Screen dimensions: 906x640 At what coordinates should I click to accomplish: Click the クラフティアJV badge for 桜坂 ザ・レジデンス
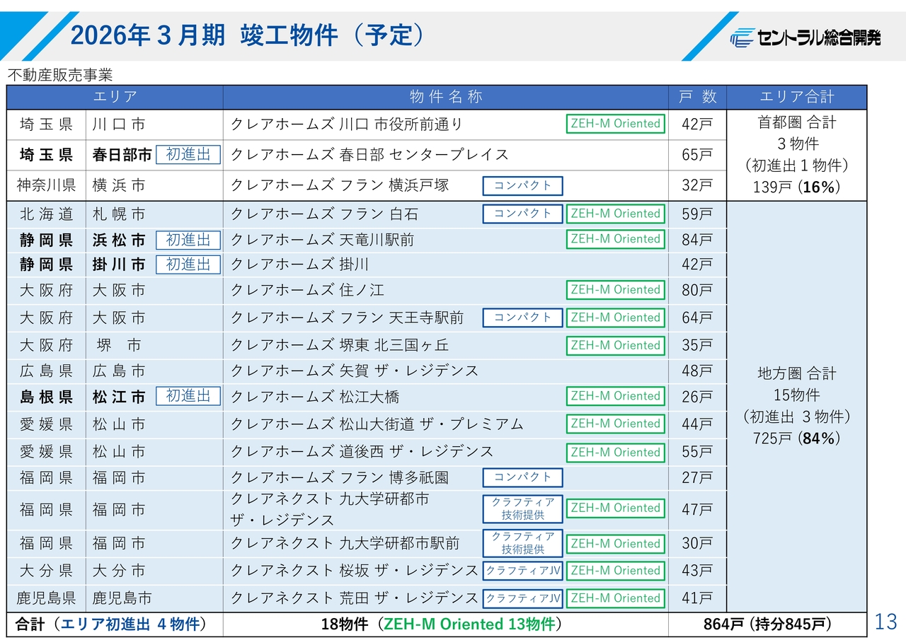tap(522, 571)
